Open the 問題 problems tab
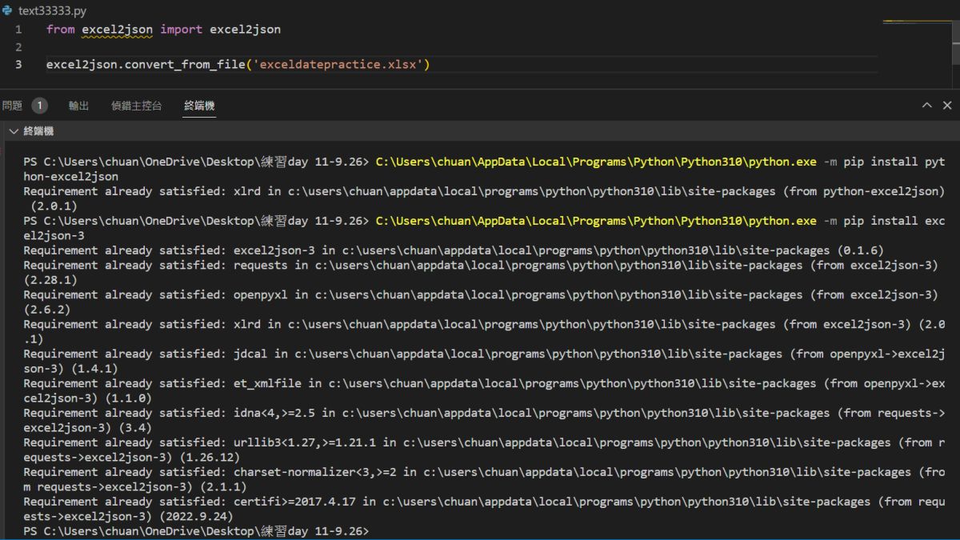The image size is (960, 540). pyautogui.click(x=12, y=106)
